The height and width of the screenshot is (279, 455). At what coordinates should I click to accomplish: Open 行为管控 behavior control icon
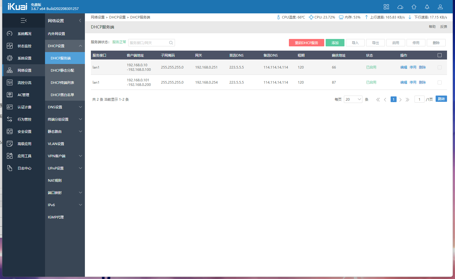point(10,119)
